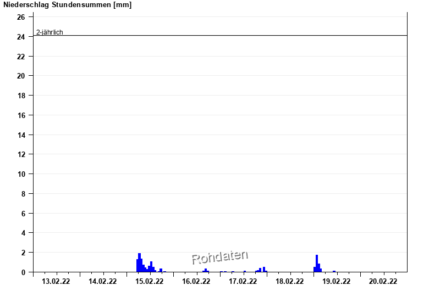
Task: Click the y-axis value 2
Action: click(23, 253)
